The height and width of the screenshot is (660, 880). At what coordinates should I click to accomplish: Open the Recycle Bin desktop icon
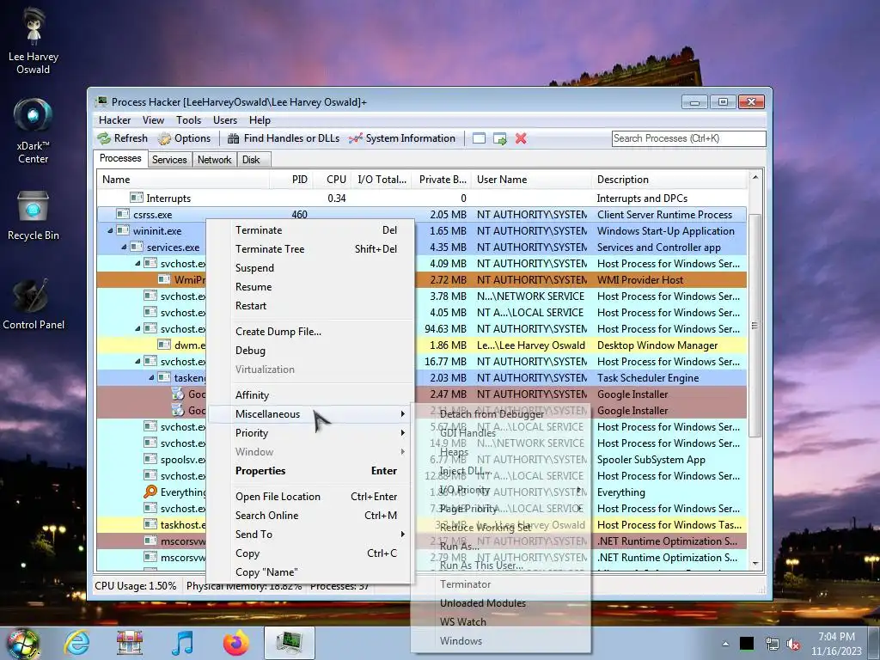click(34, 216)
